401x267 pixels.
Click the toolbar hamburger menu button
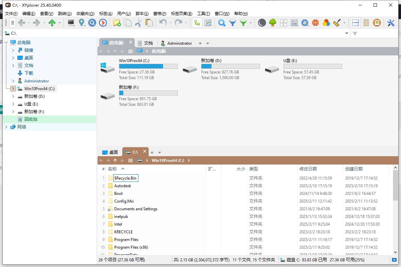click(x=13, y=23)
